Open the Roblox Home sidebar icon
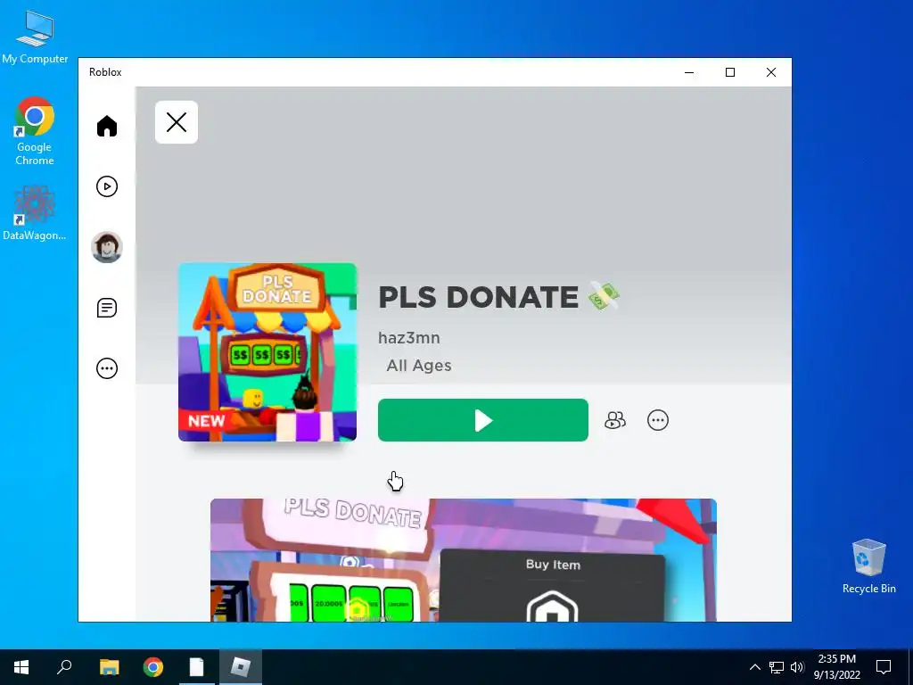This screenshot has width=913, height=685. [x=107, y=126]
